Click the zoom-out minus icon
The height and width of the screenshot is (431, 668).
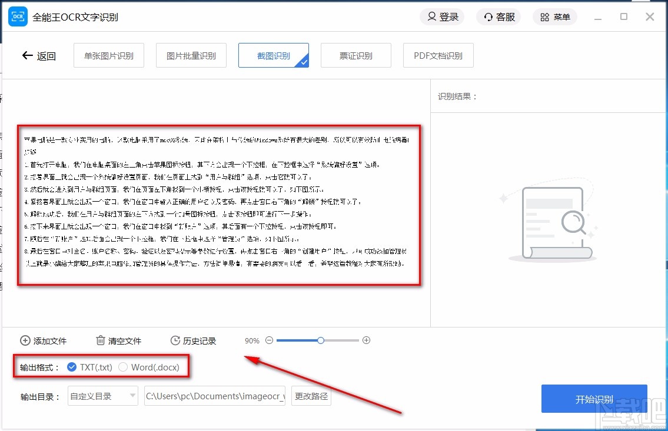pyautogui.click(x=269, y=340)
